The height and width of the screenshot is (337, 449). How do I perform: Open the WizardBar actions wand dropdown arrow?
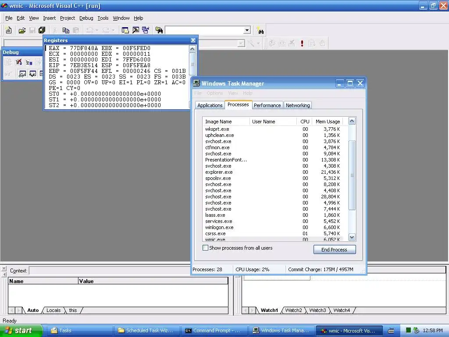pyautogui.click(x=258, y=43)
